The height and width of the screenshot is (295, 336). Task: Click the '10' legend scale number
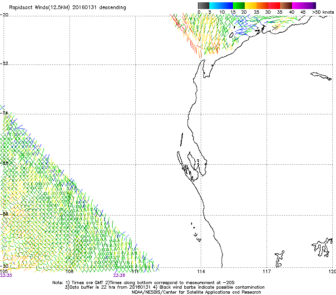pos(222,12)
